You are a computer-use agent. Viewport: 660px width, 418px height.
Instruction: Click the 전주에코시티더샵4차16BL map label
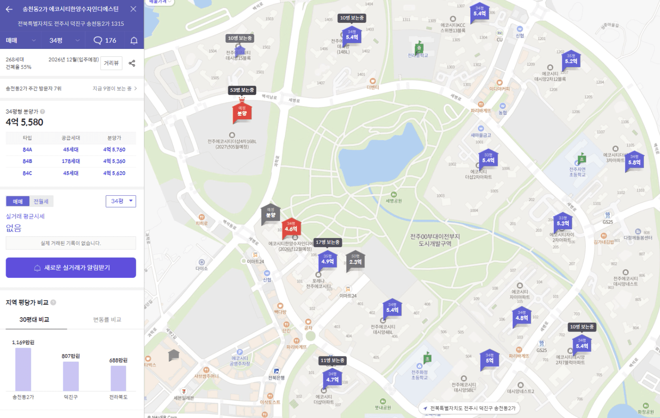(232, 144)
